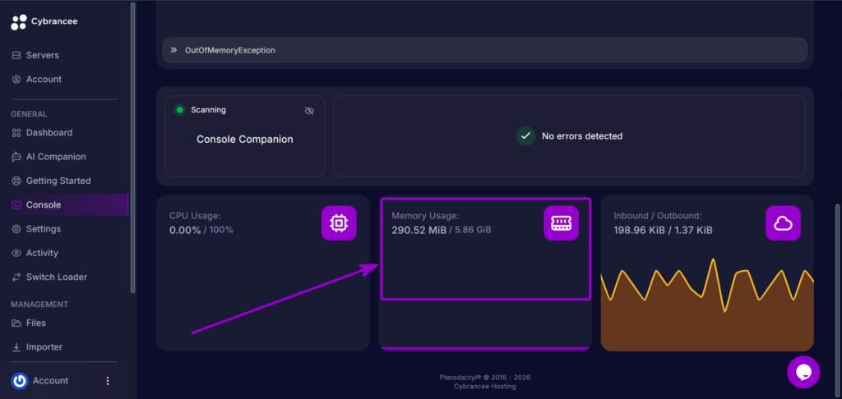Screen dimensions: 842x399
Task: Click the Account person icon below Servers
Action: pos(16,80)
